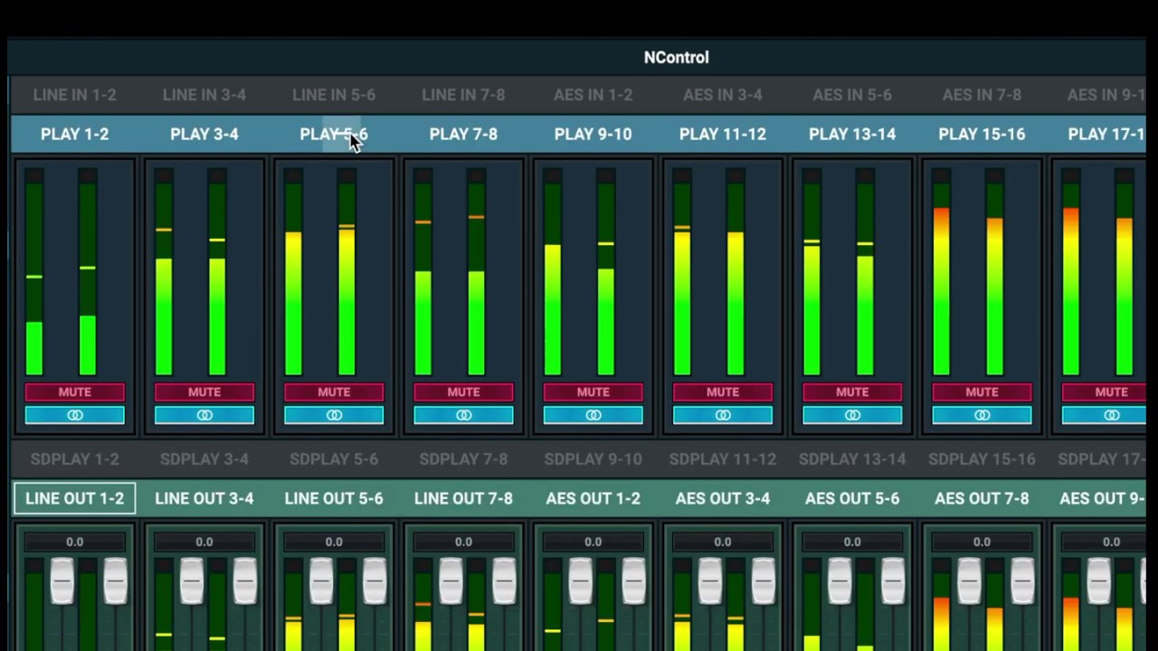Screen dimensions: 1158x651
Task: Switch to the LINE IN 3-4 input
Action: coord(204,95)
